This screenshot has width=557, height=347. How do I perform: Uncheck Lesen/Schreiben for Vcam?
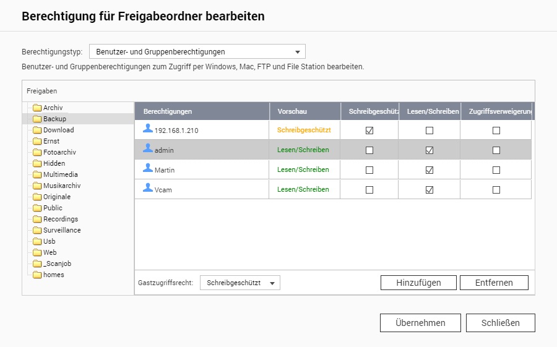click(x=430, y=190)
